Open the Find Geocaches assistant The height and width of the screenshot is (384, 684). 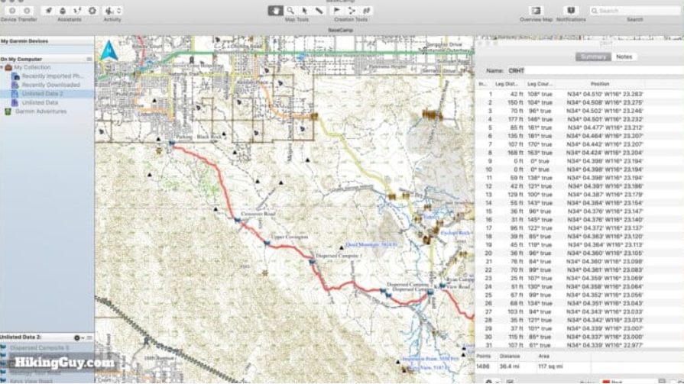63,11
